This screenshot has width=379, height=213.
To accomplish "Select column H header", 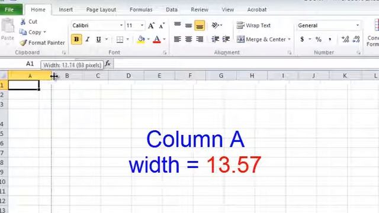I will click(252, 76).
